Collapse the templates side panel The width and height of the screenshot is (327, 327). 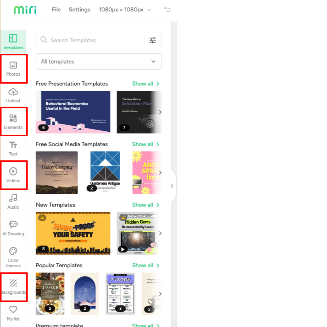coord(172,186)
